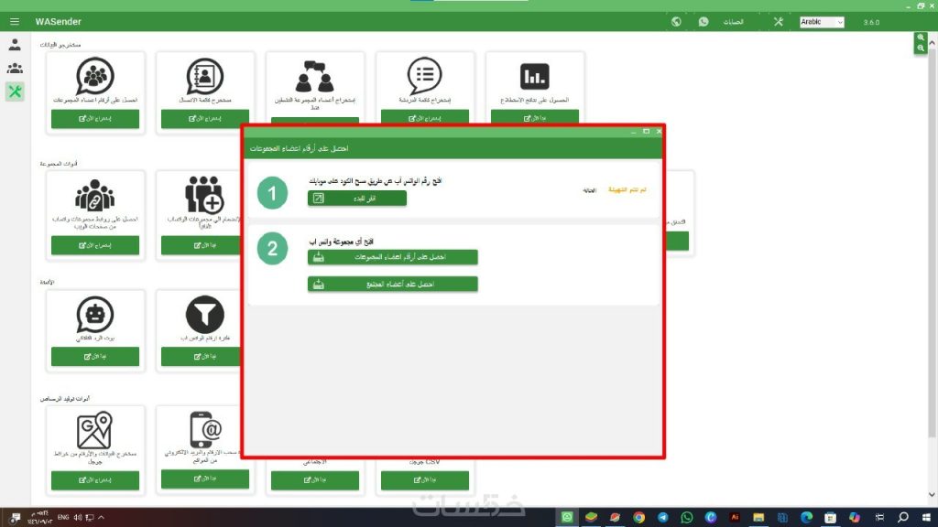Viewport: 938px width, 527px height.
Task: Click the contact list extractor card icon
Action: click(x=204, y=76)
